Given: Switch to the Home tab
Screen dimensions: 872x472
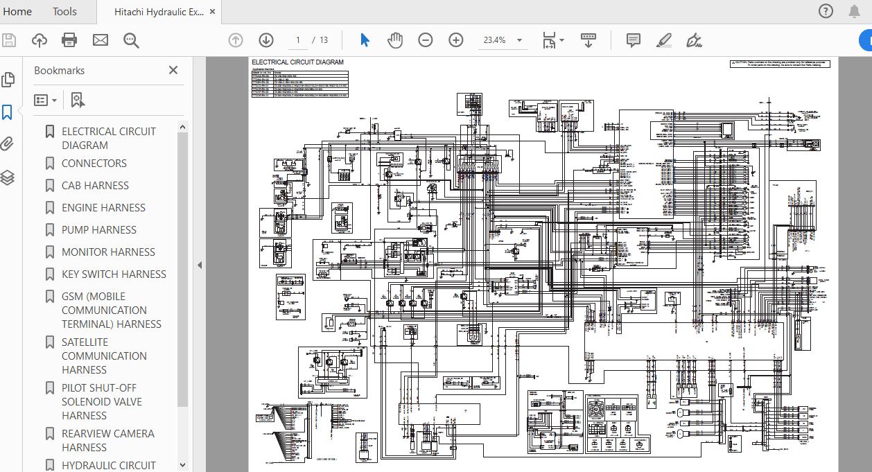Looking at the screenshot, I should point(17,11).
